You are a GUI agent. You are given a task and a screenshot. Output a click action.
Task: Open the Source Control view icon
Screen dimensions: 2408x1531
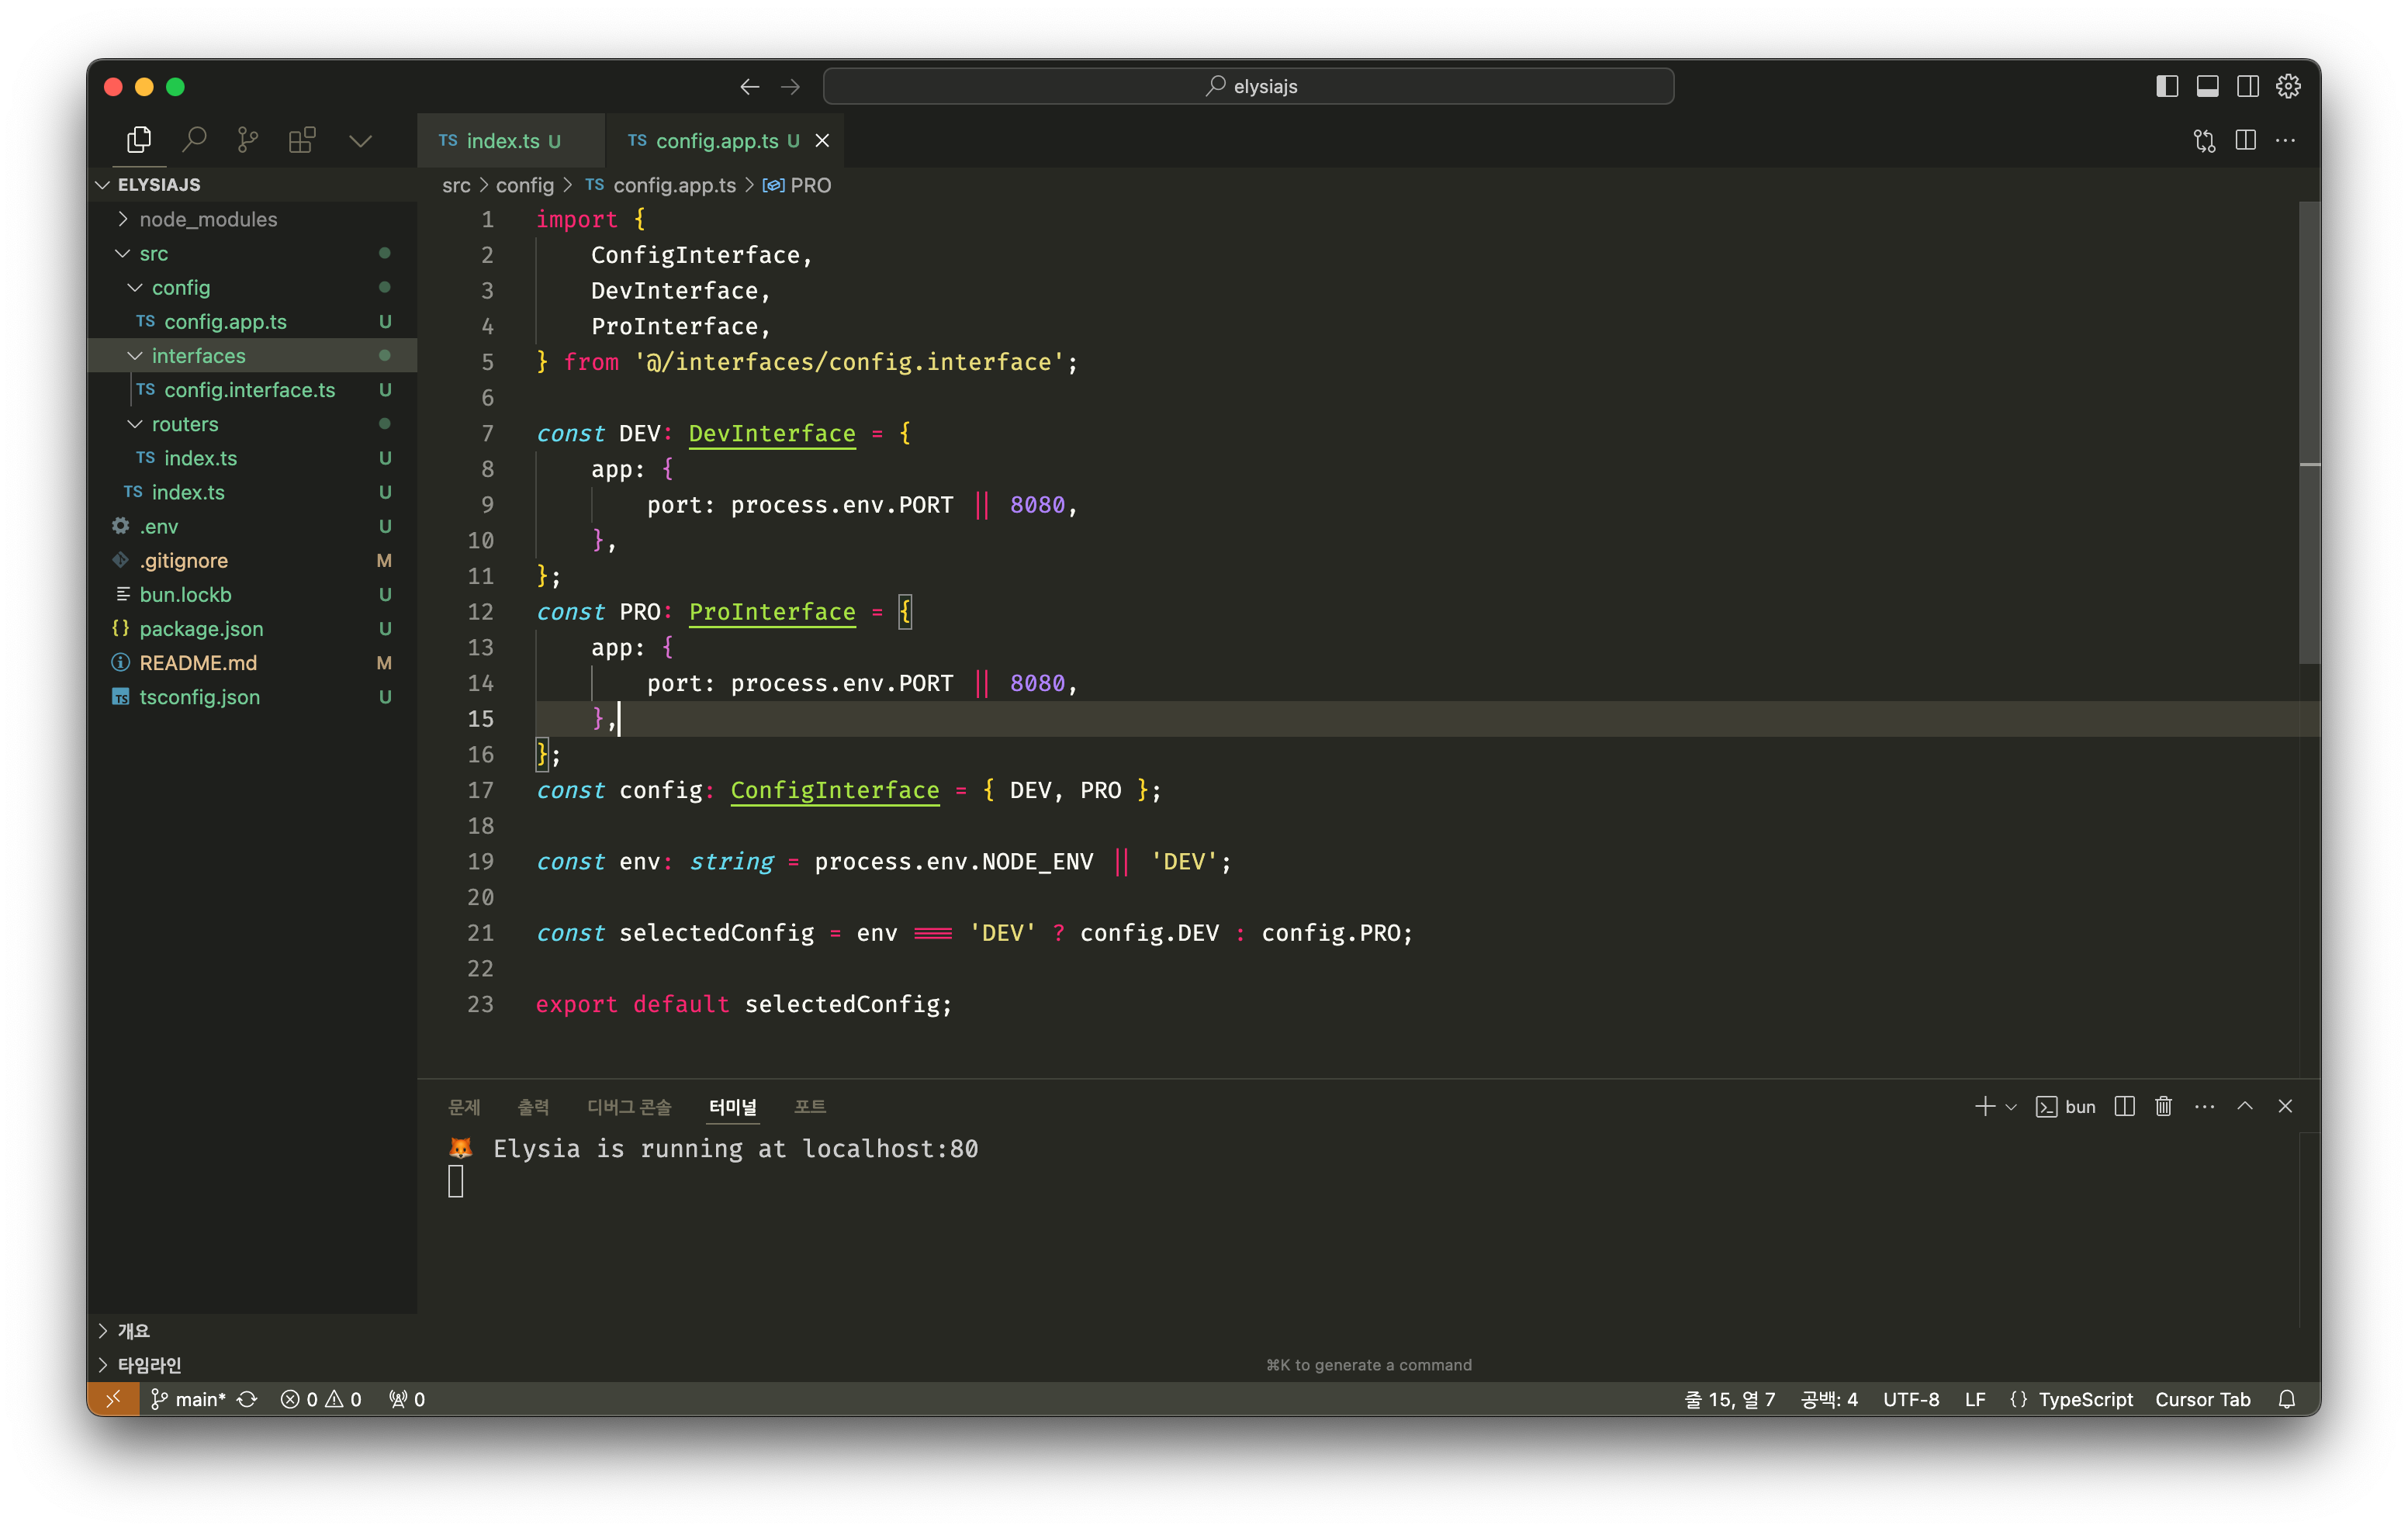247,140
